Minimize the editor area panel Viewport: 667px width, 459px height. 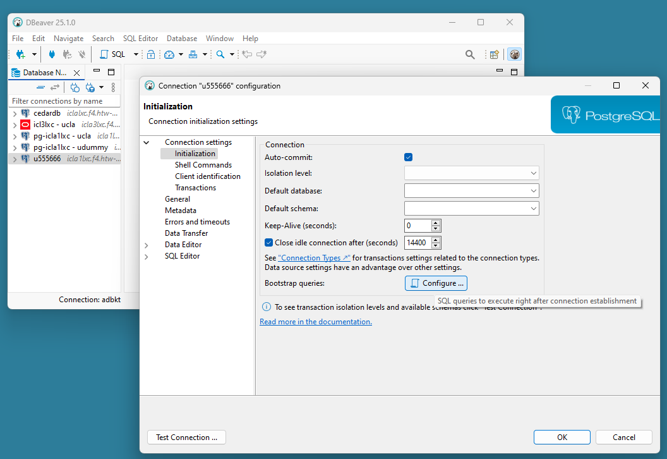(x=500, y=71)
